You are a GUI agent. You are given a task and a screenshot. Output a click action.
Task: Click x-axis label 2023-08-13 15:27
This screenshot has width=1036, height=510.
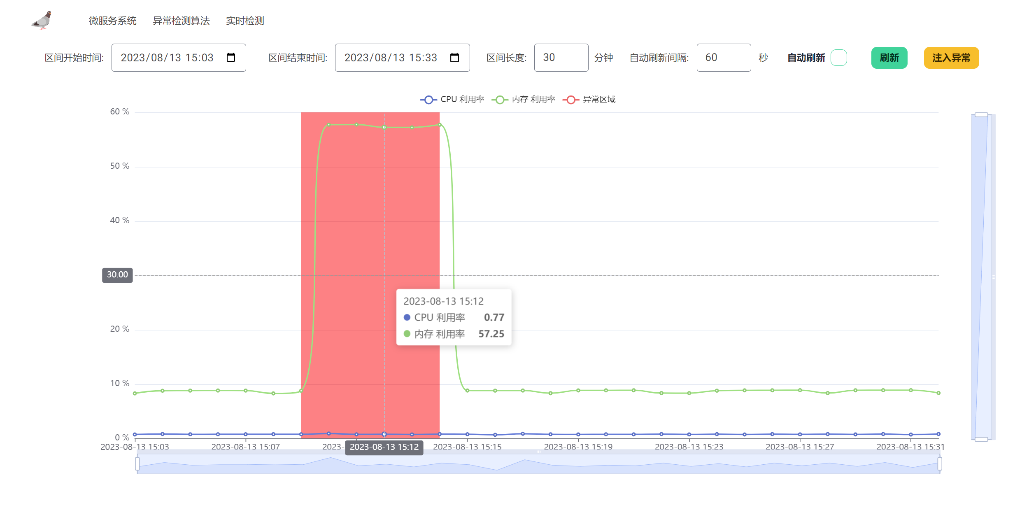(x=800, y=447)
